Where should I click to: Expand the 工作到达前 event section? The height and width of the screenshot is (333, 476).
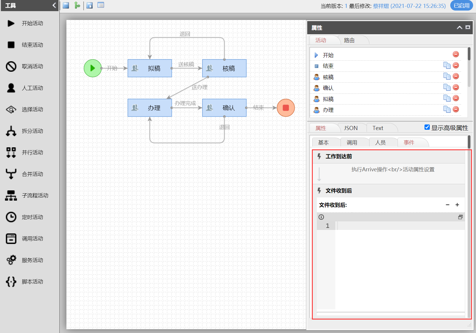click(x=339, y=157)
